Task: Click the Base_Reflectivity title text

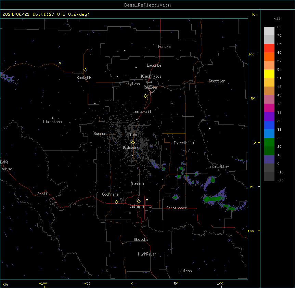Action: tap(147, 5)
